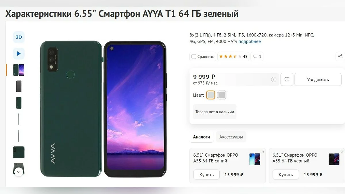Click the share icon
The width and height of the screenshot is (345, 194).
point(340,56)
